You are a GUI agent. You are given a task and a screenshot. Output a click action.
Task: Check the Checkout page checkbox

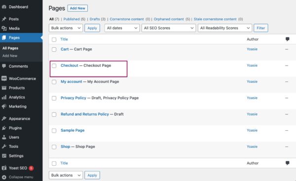[x=54, y=66]
